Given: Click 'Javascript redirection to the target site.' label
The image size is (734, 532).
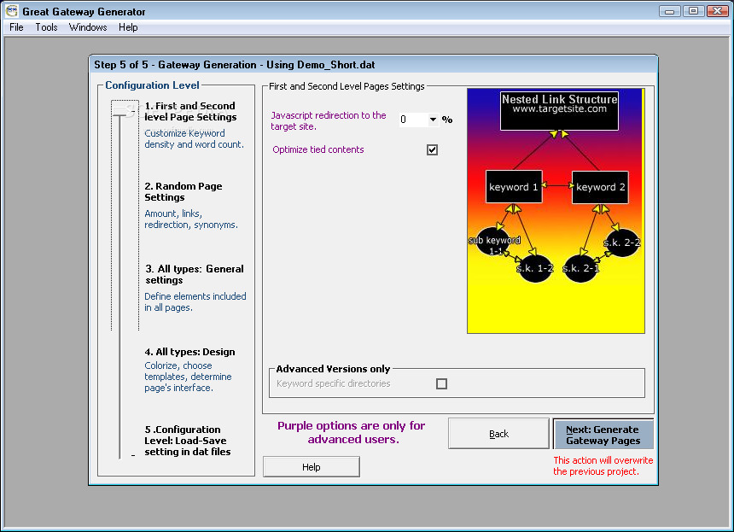Looking at the screenshot, I should click(328, 120).
